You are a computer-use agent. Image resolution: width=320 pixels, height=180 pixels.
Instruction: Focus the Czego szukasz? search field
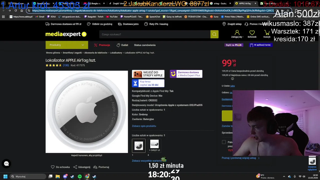(x=155, y=34)
